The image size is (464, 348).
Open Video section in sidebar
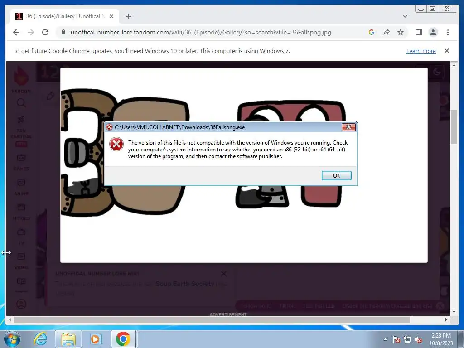click(x=21, y=261)
